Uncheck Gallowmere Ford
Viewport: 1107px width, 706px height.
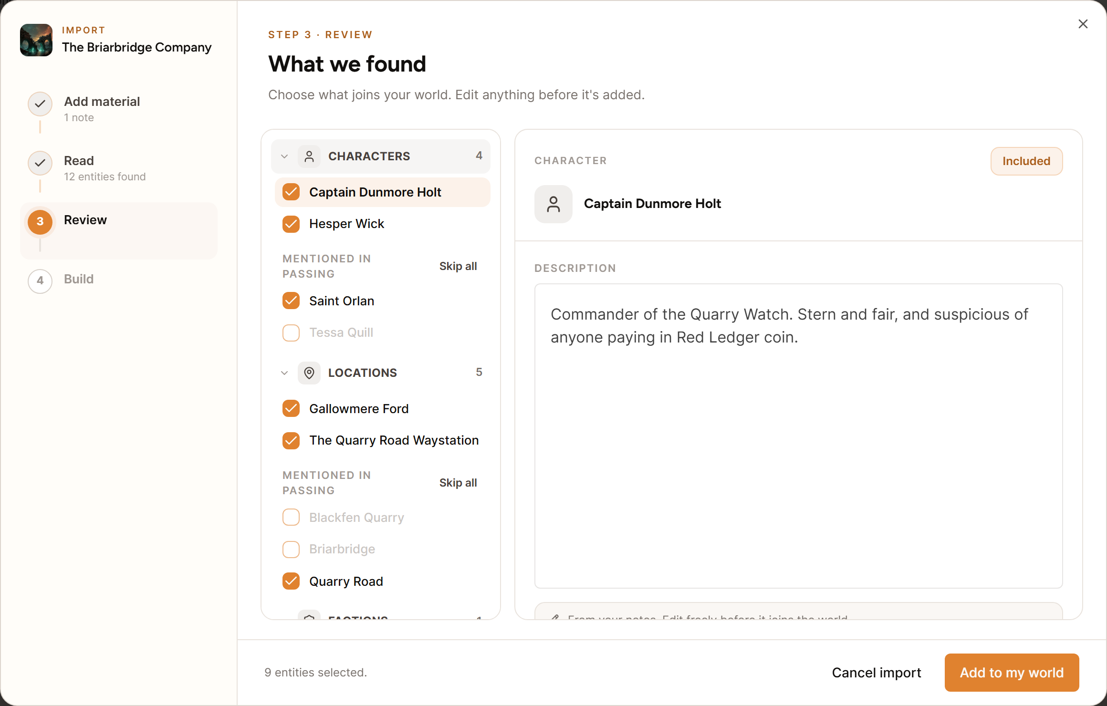(291, 409)
